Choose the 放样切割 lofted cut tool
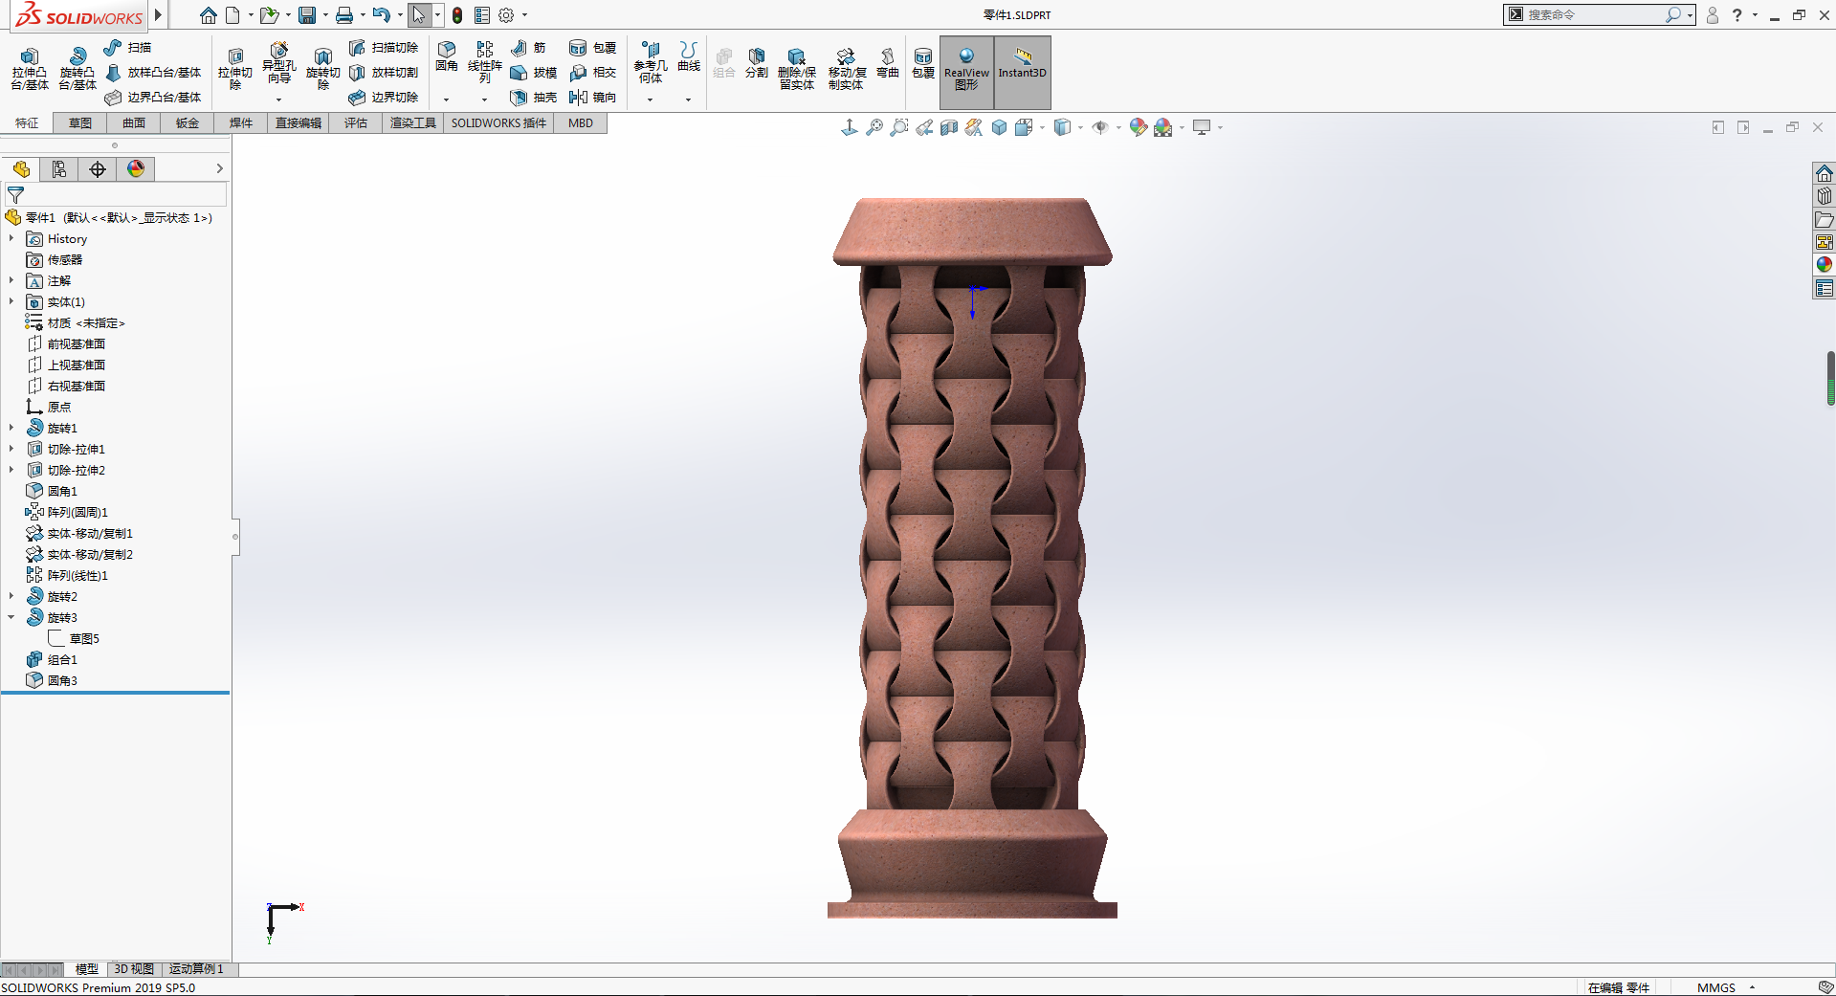1836x996 pixels. coord(384,72)
